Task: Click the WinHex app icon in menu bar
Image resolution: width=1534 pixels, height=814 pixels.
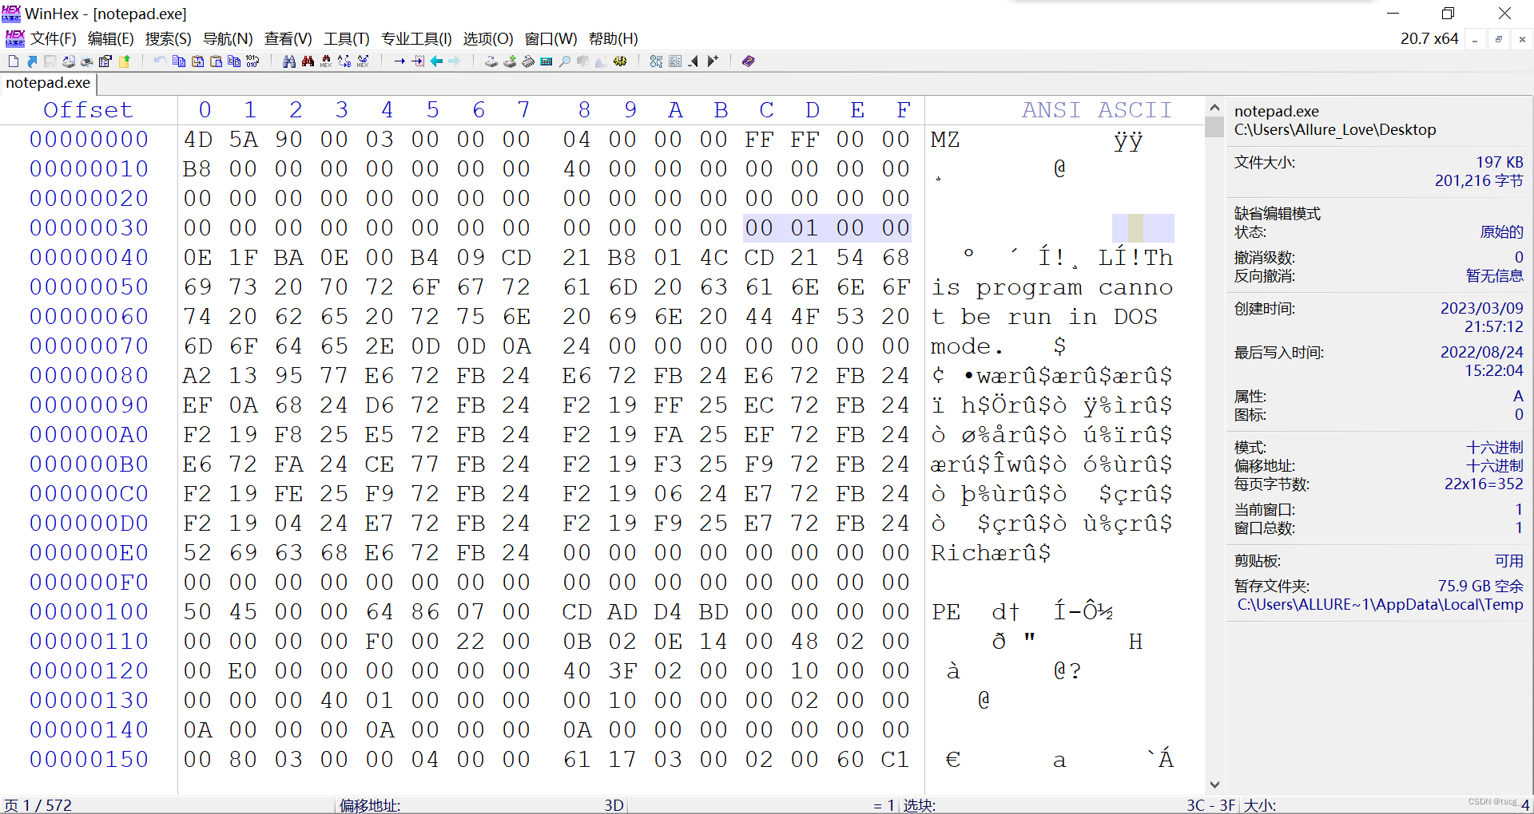Action: (x=14, y=38)
